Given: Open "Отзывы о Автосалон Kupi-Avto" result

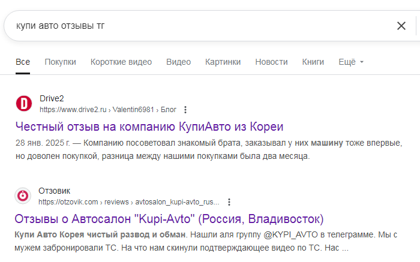Looking at the screenshot, I should (169, 219).
